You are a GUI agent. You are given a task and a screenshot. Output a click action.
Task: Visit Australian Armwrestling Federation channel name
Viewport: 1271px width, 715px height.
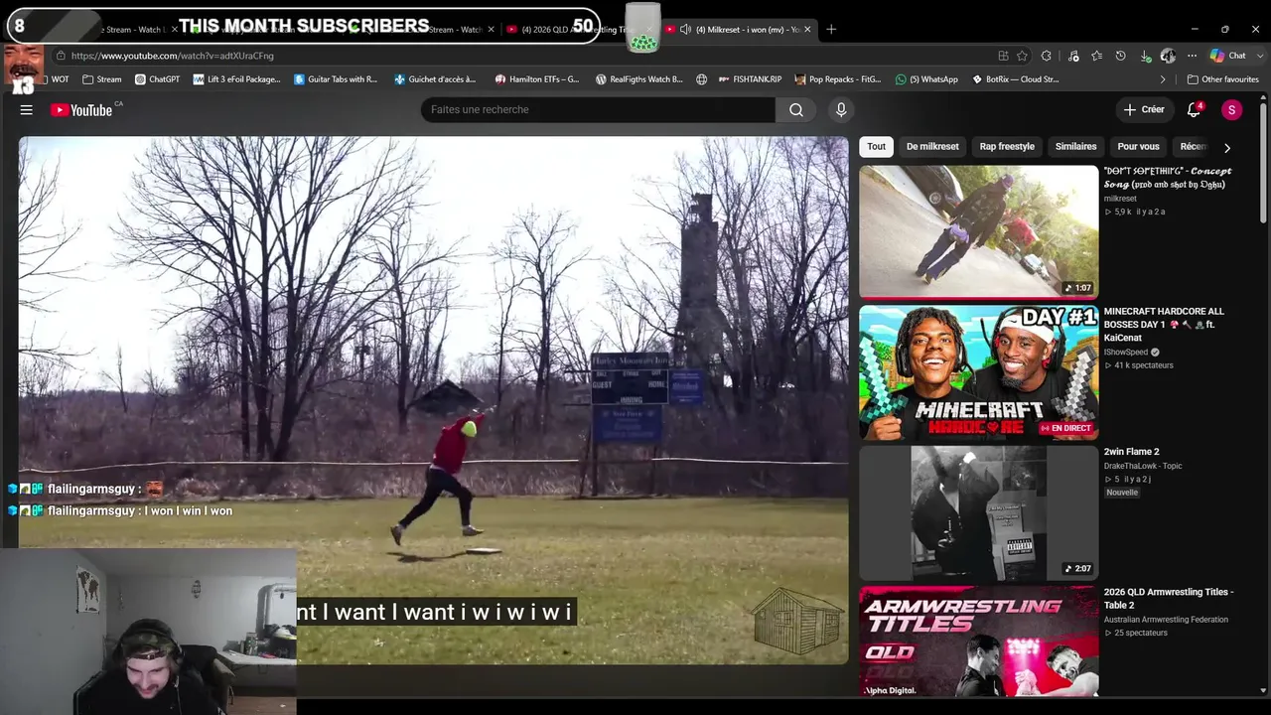[1166, 620]
